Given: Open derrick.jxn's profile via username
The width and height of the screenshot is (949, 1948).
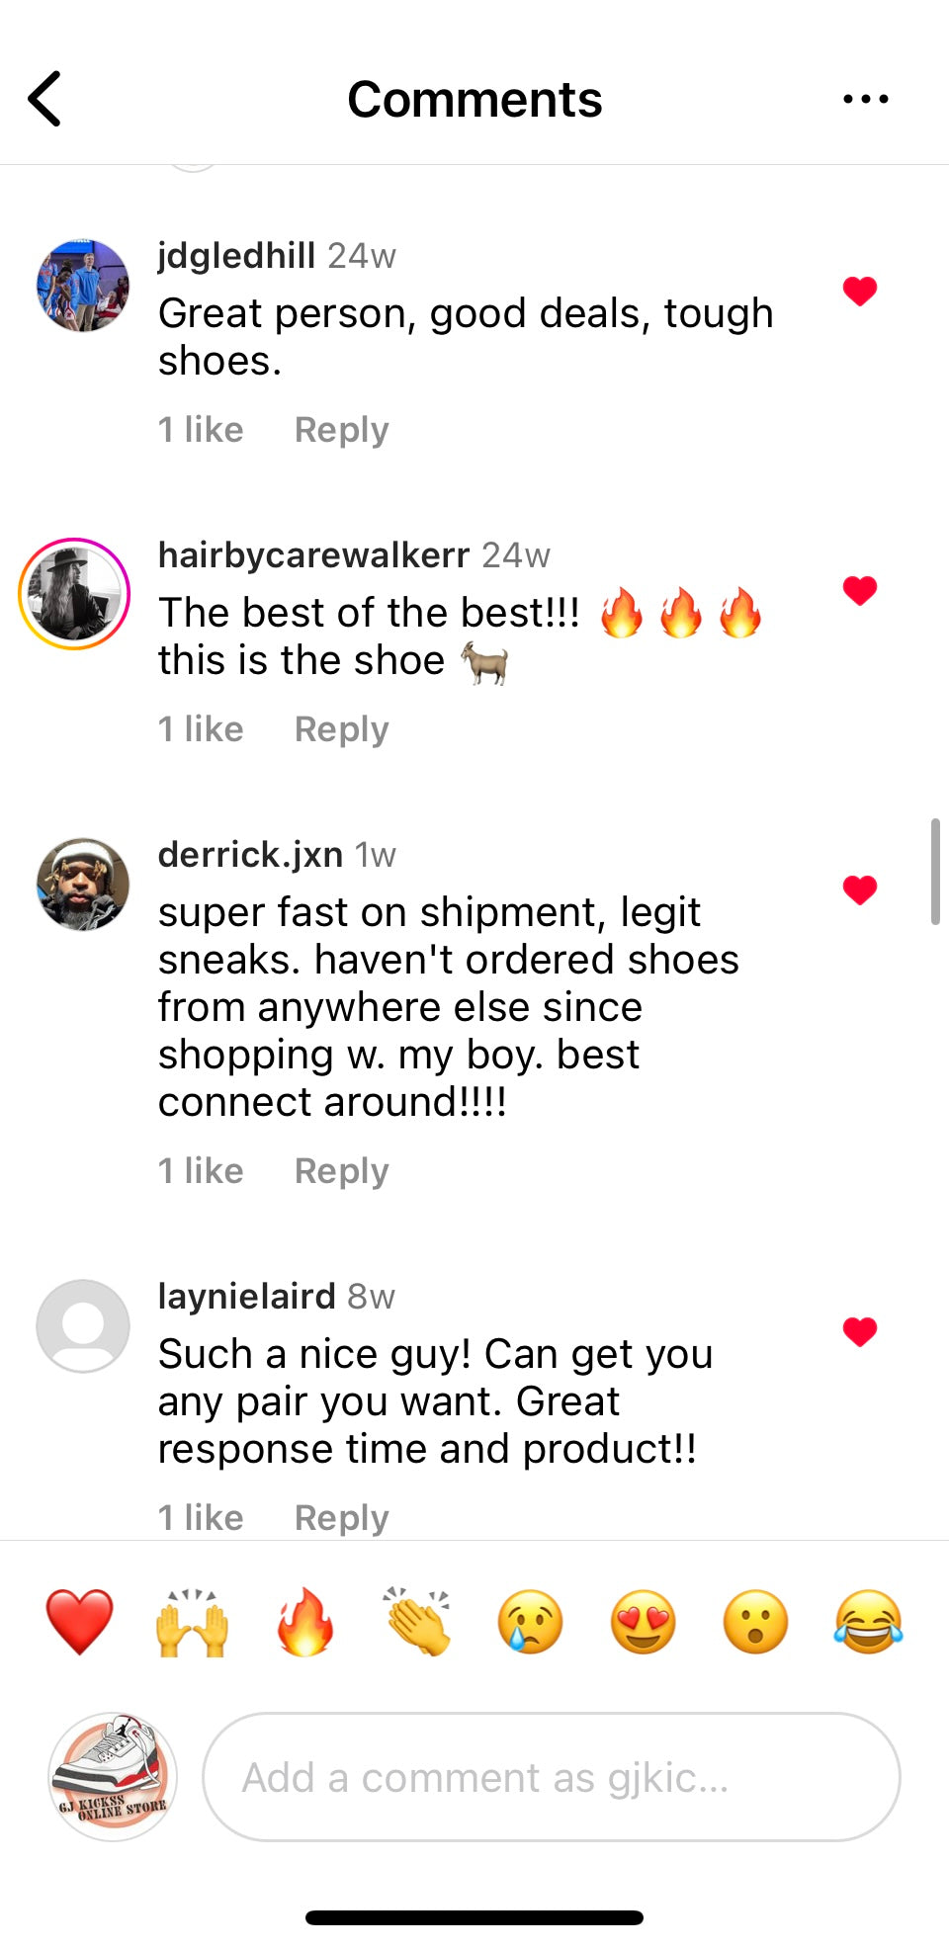Looking at the screenshot, I should click(250, 855).
